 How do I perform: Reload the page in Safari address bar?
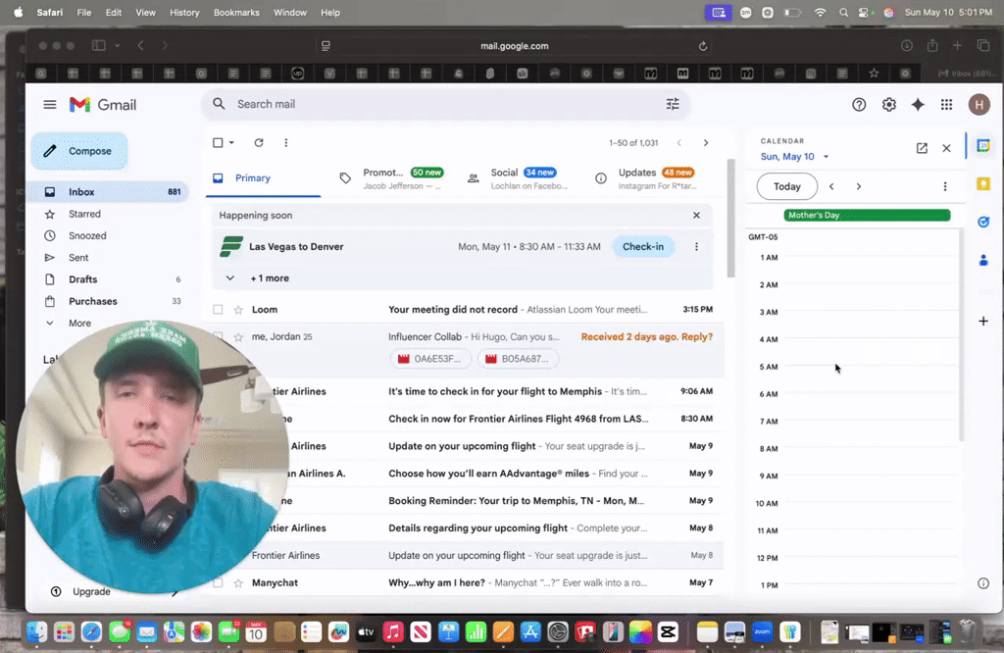pos(702,46)
